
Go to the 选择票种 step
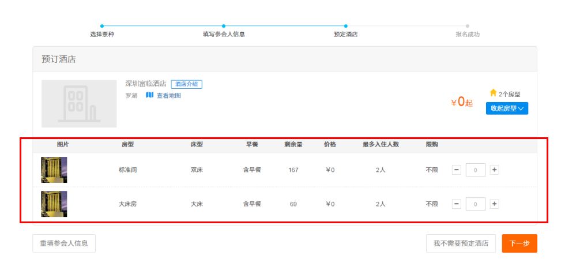click(102, 35)
